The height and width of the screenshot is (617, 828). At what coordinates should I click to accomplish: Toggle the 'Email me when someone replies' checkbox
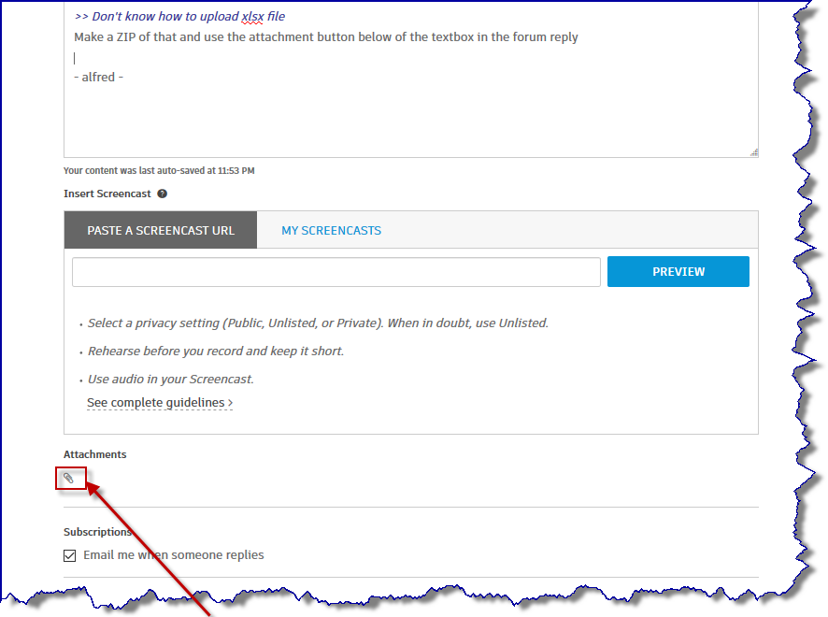70,555
